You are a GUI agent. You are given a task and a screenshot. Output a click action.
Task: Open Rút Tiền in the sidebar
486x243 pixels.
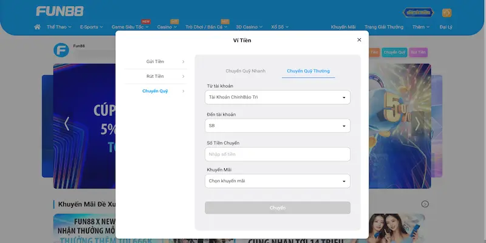(156, 76)
